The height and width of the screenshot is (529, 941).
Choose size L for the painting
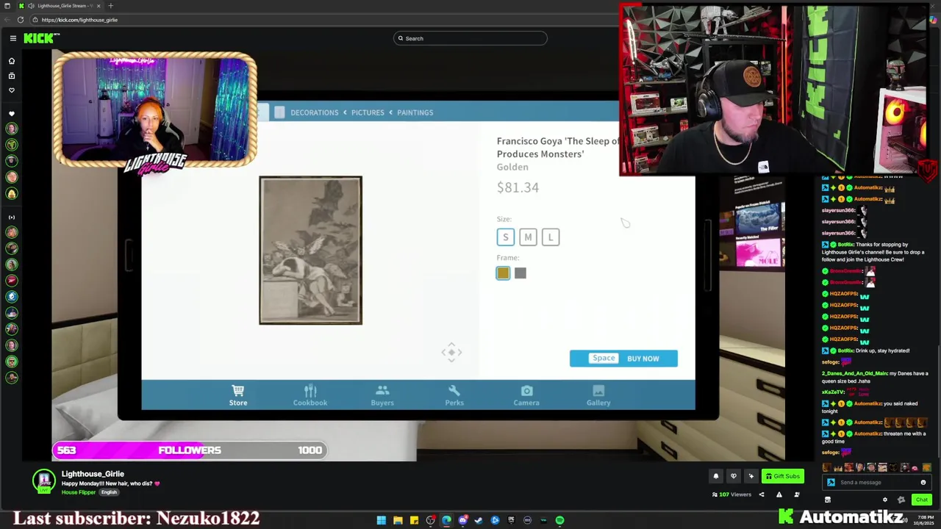tap(551, 237)
